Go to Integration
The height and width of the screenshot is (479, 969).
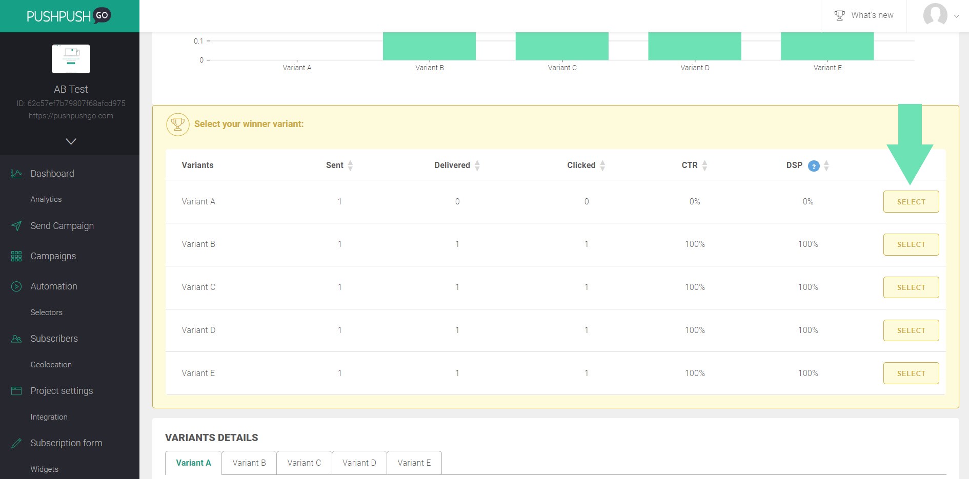click(49, 417)
